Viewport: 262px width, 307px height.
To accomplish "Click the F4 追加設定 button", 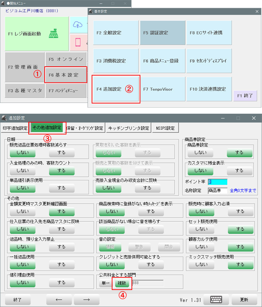I will pos(115,89).
